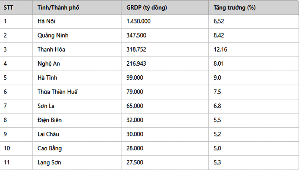
Task: Click the Hà Nội cell
Action: click(x=77, y=22)
